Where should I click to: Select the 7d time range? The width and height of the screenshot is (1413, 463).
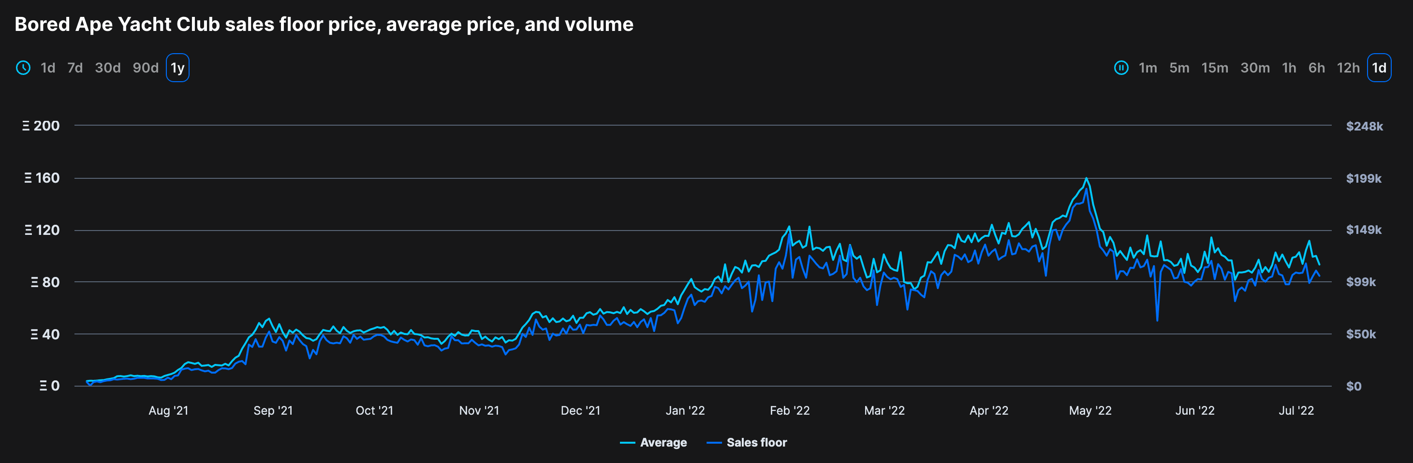(75, 68)
